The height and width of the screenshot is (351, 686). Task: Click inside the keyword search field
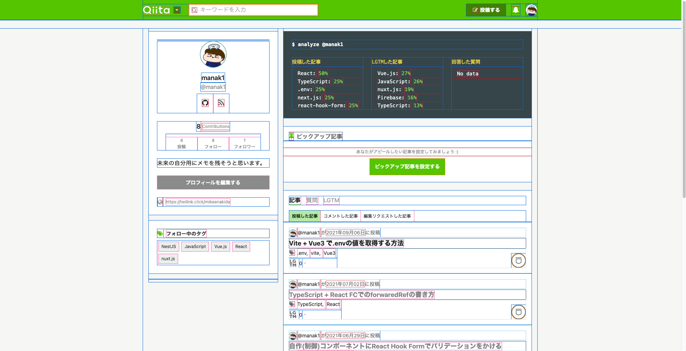click(253, 10)
